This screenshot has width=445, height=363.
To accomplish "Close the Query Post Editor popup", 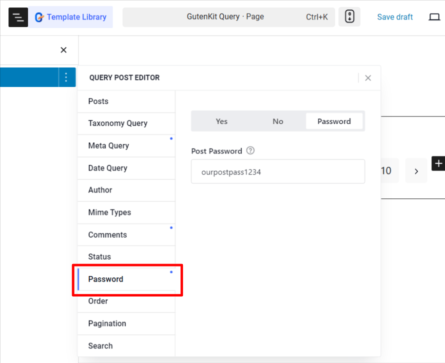I will point(368,78).
